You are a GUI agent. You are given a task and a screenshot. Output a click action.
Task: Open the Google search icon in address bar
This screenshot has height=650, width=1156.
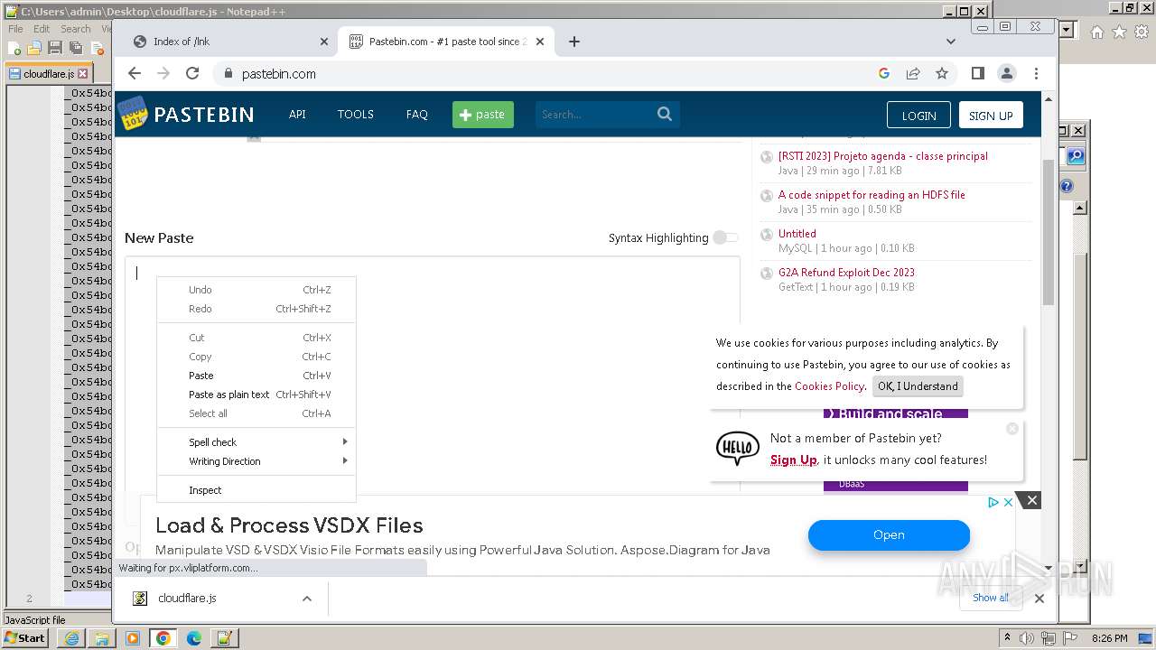click(884, 74)
